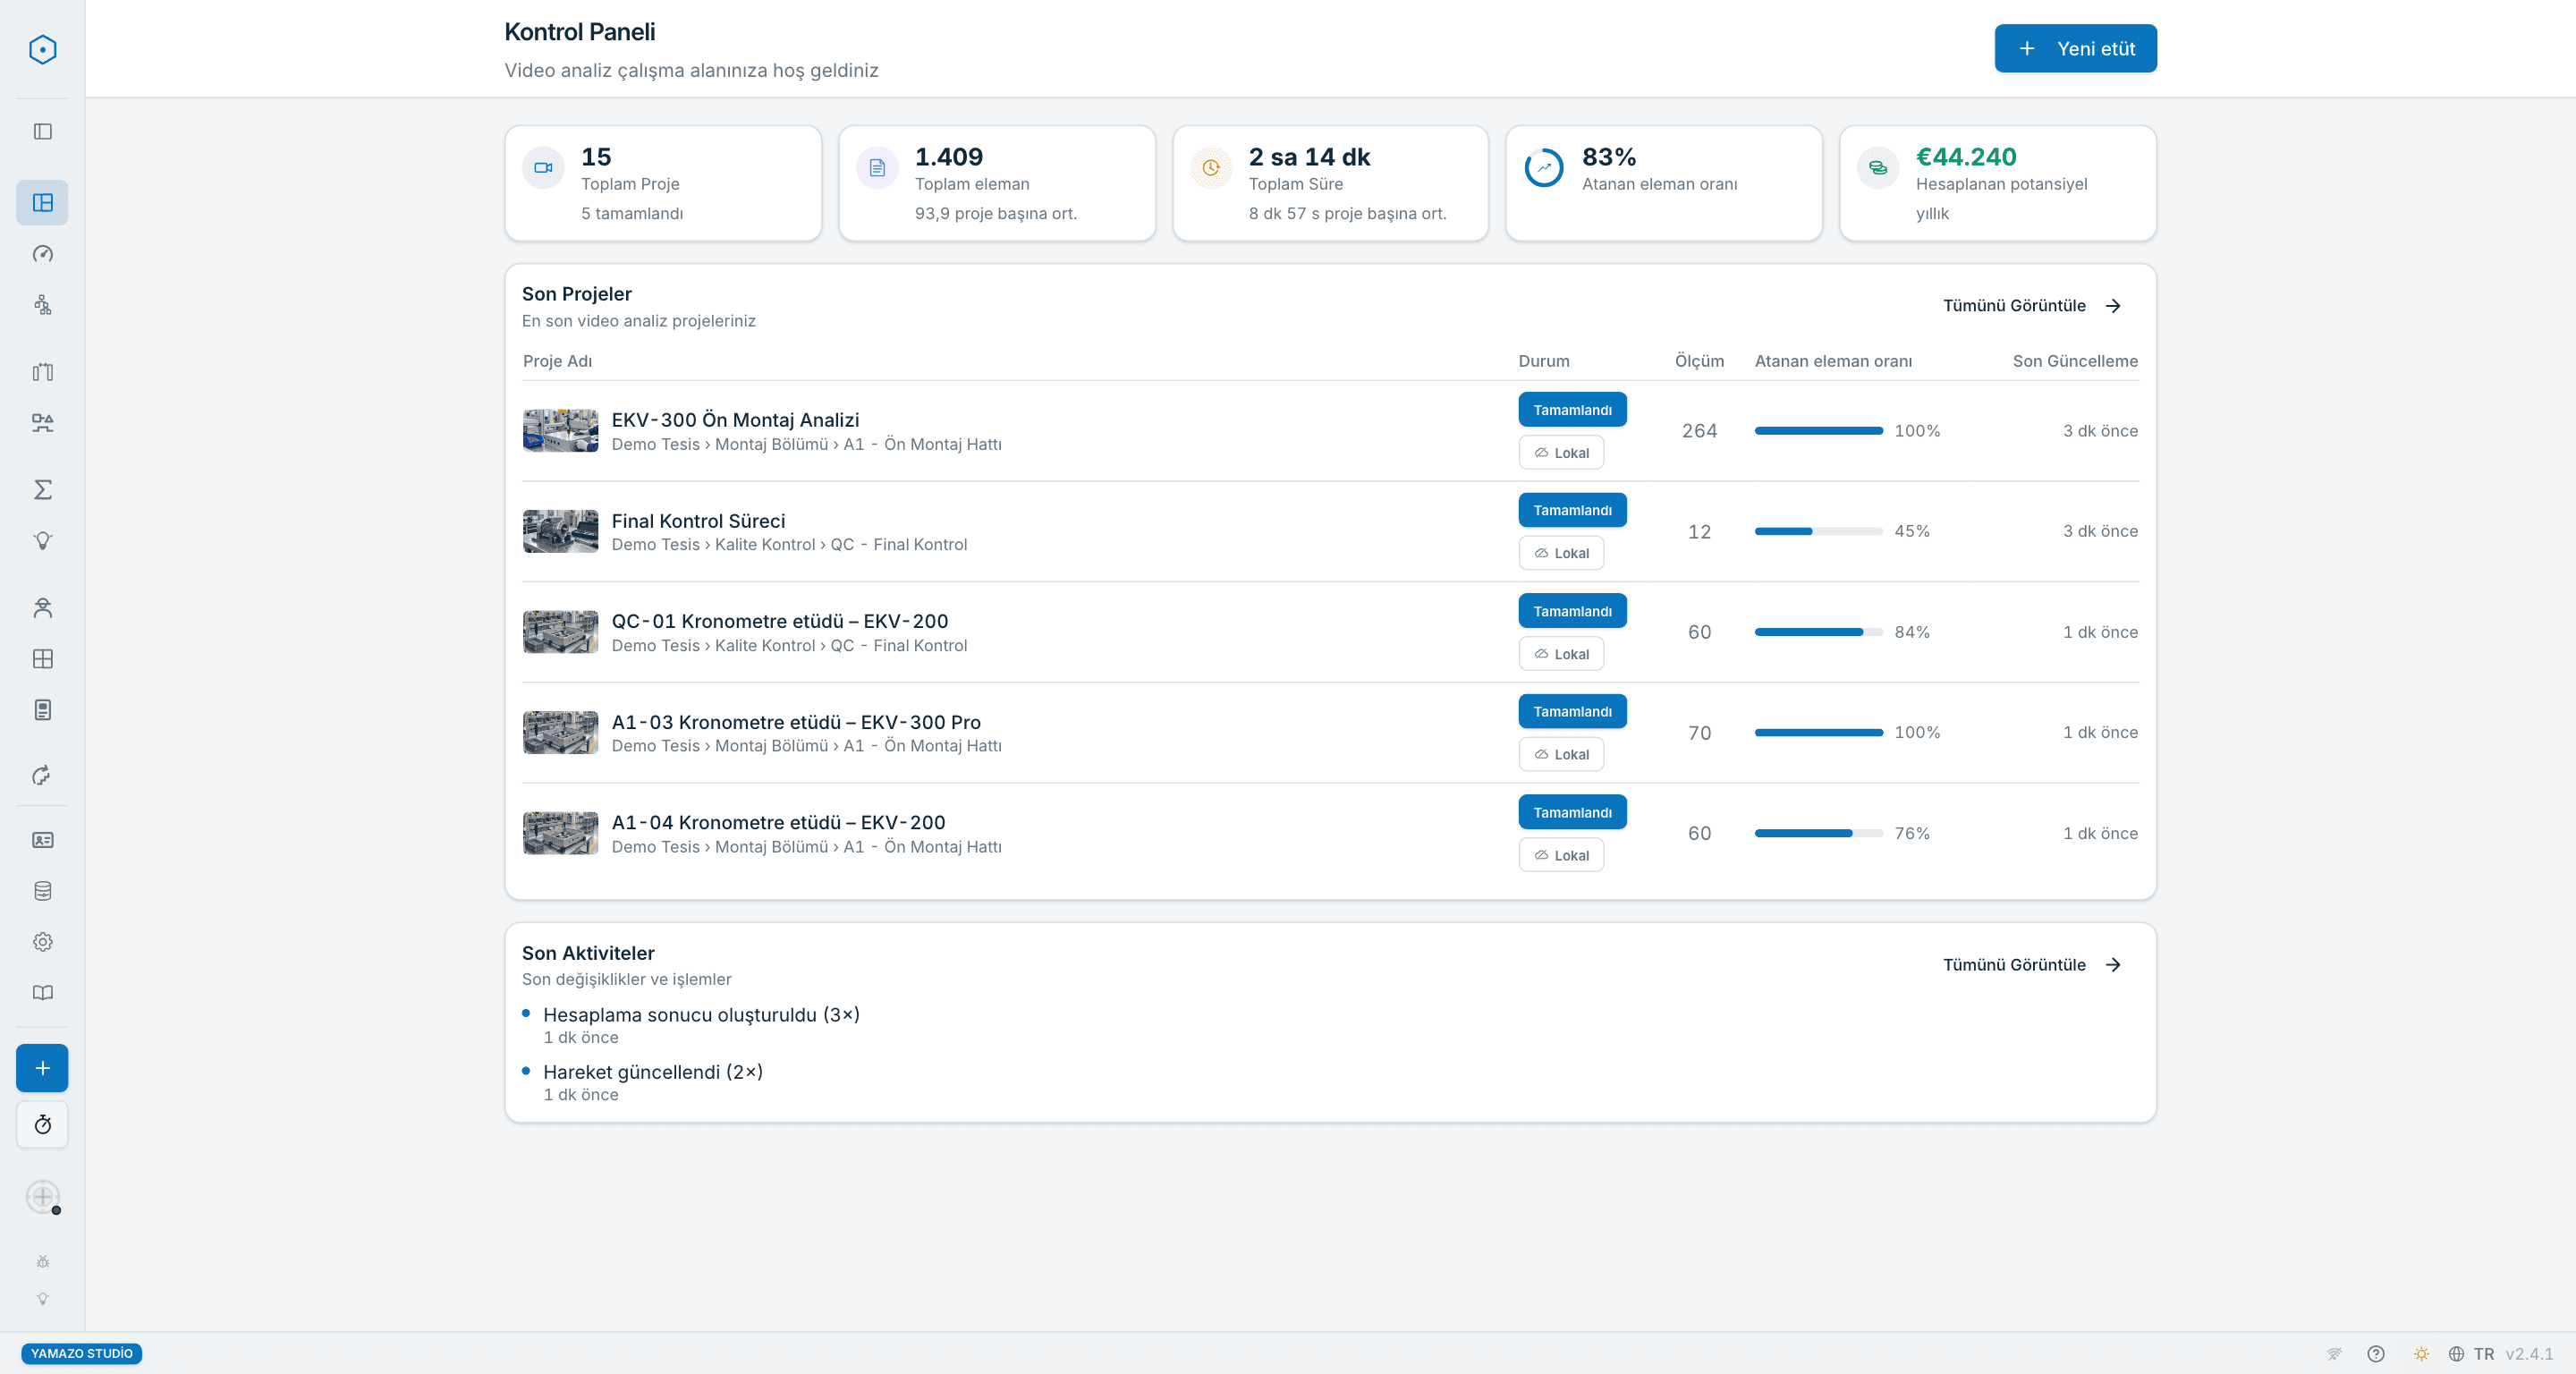Open the worker with helmet sidebar icon
This screenshot has width=2576, height=1374.
coord(42,608)
